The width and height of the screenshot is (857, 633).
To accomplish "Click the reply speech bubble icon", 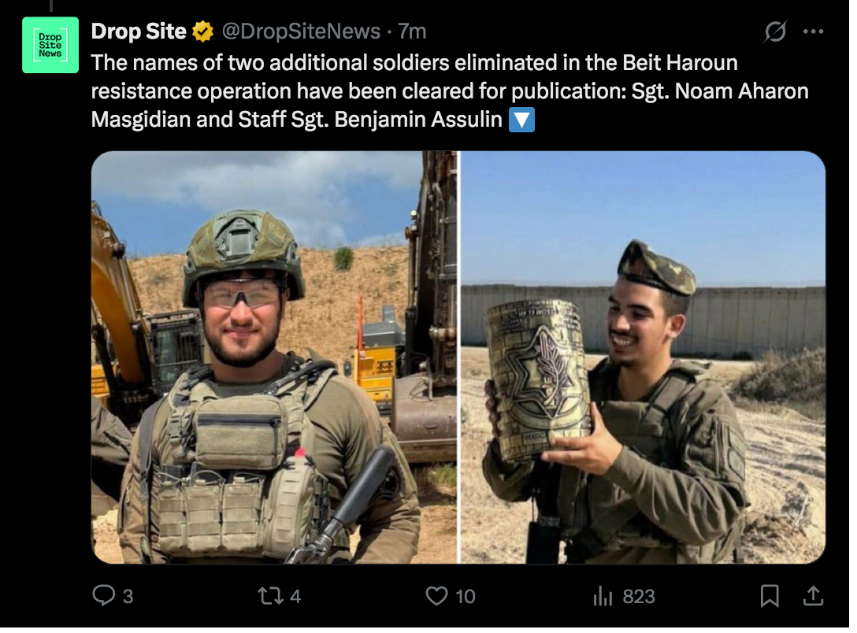I will click(104, 596).
